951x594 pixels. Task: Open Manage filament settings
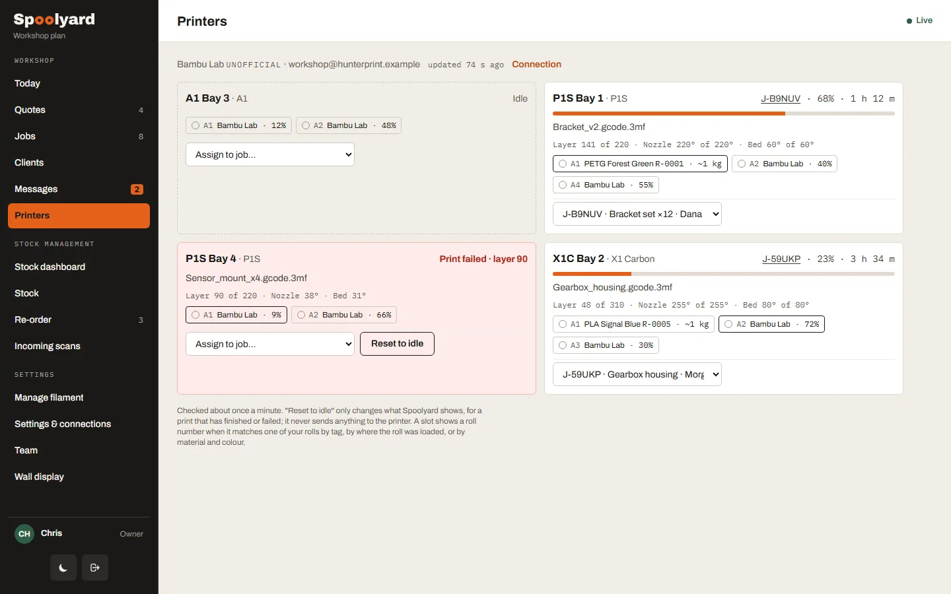point(79,398)
